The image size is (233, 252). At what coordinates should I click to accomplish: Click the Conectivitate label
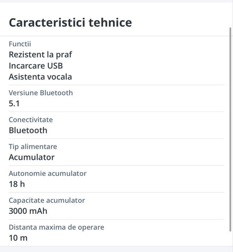click(x=31, y=120)
